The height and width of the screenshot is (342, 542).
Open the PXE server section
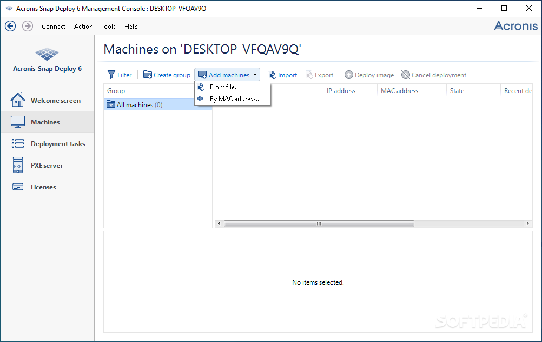47,165
